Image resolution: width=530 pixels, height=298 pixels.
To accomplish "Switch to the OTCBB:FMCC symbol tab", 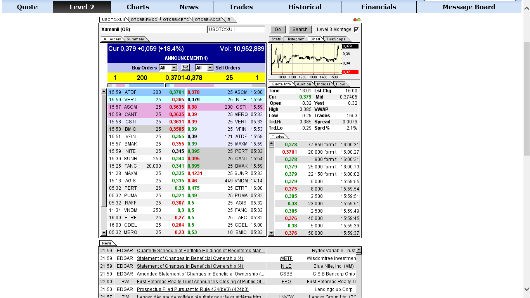I will [x=144, y=20].
